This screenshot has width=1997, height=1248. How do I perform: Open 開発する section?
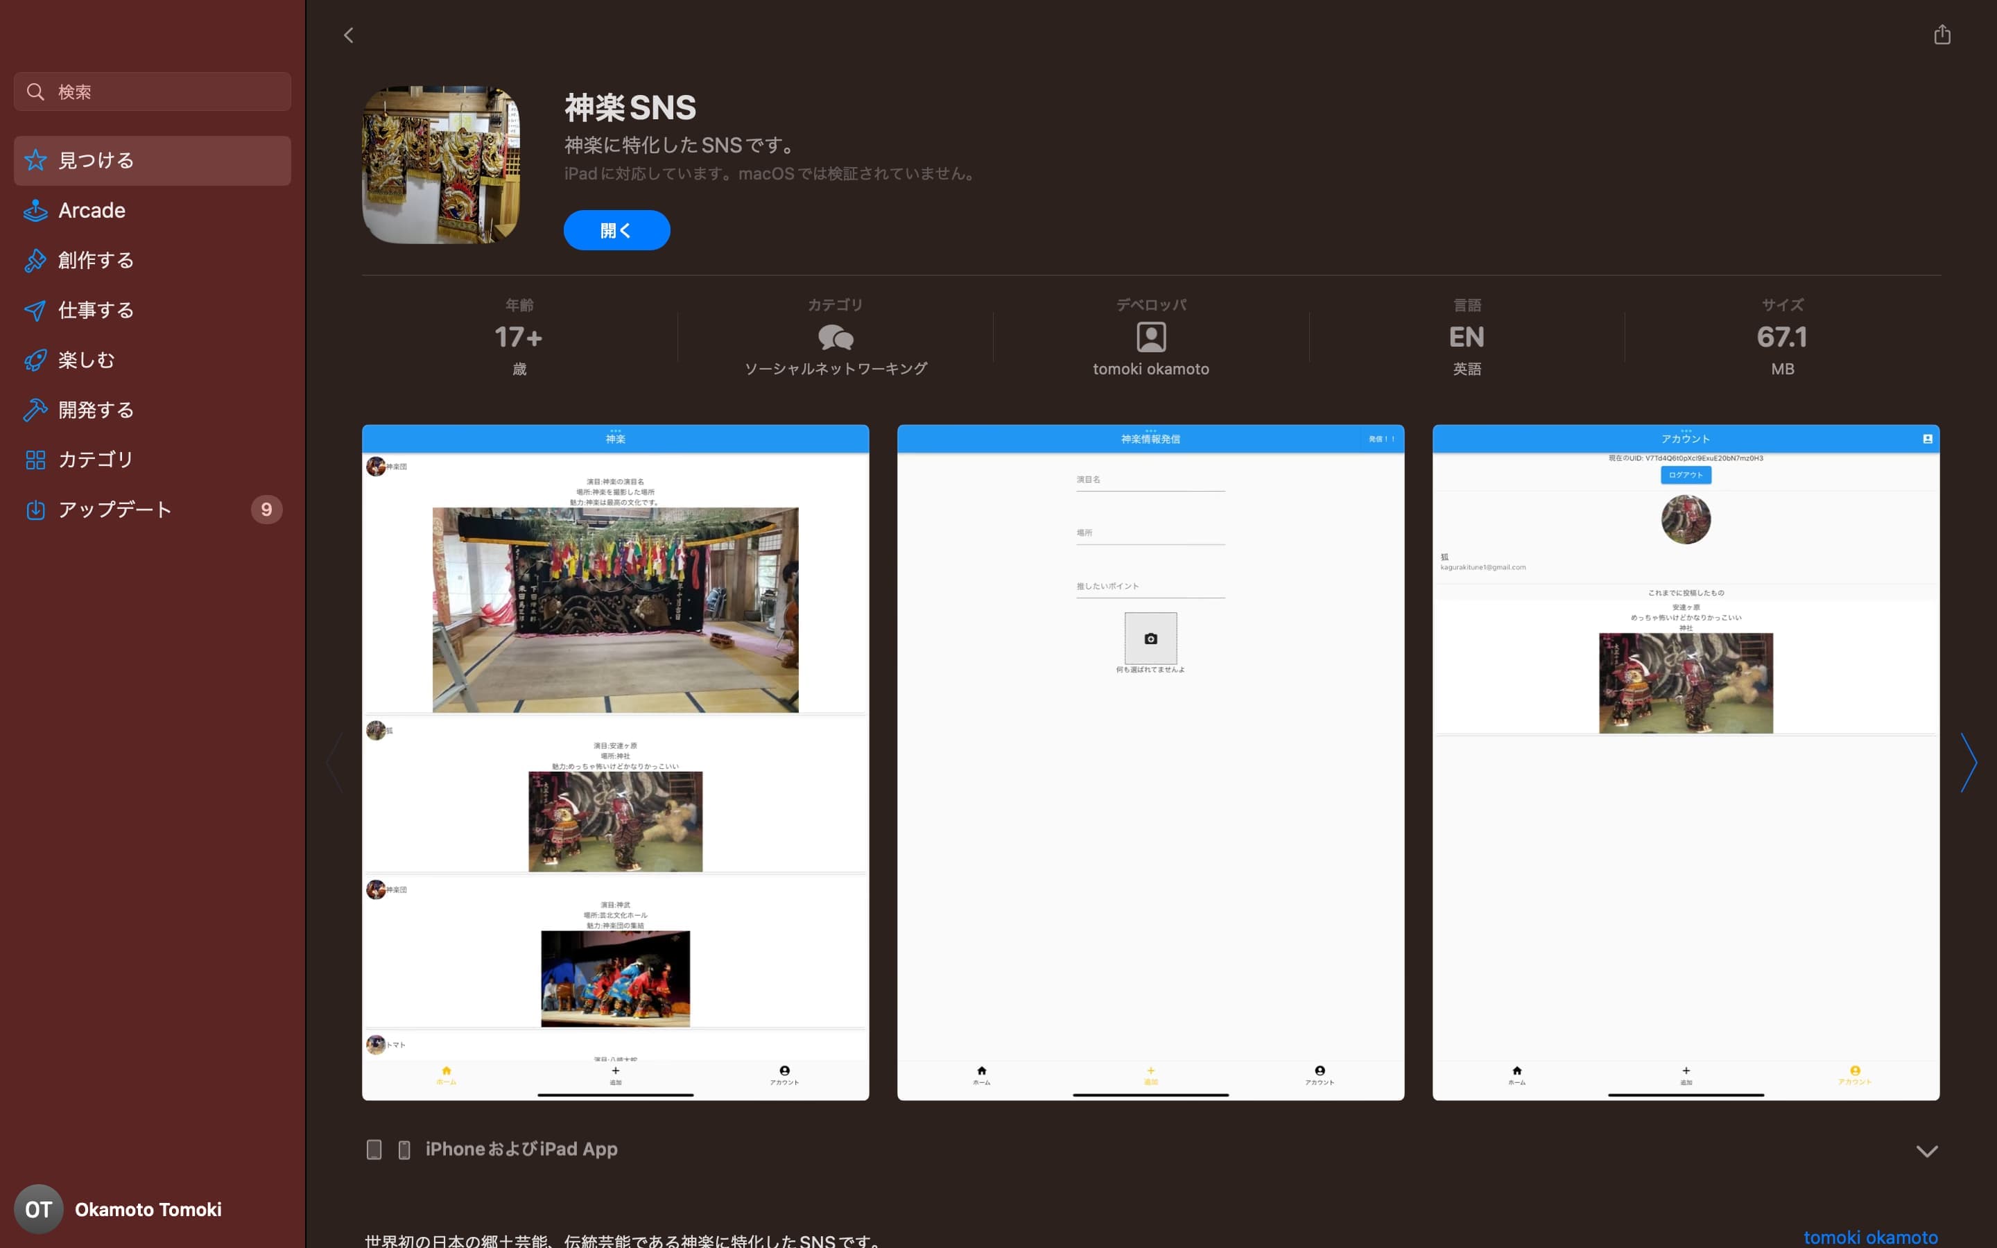click(153, 409)
